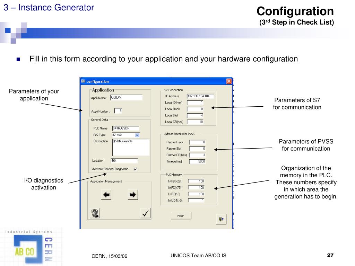Click the 'Adress Details for PVSS' label
355x266 pixels.
coord(179,134)
